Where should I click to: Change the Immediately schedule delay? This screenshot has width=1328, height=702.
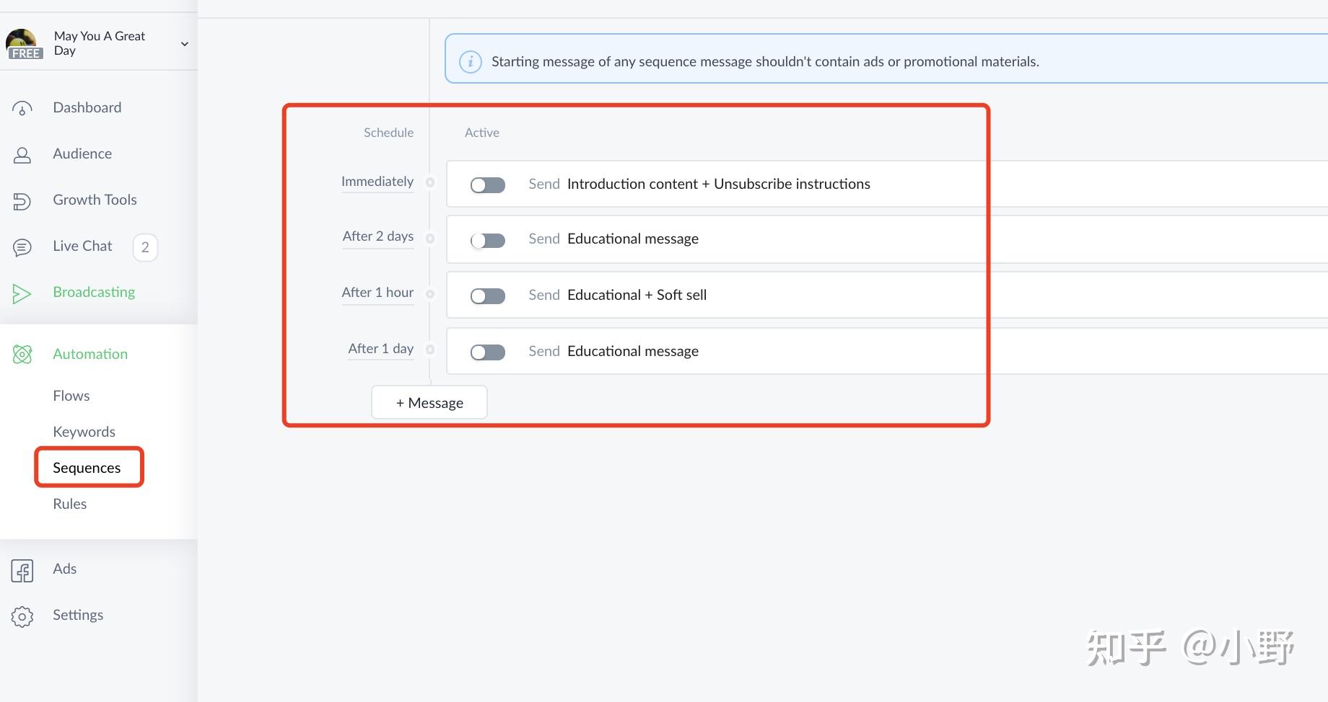(x=377, y=182)
